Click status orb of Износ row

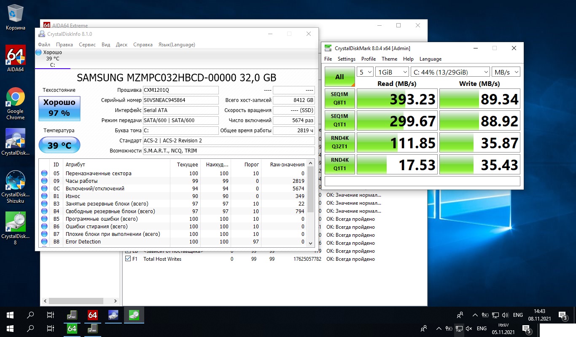pyautogui.click(x=44, y=196)
